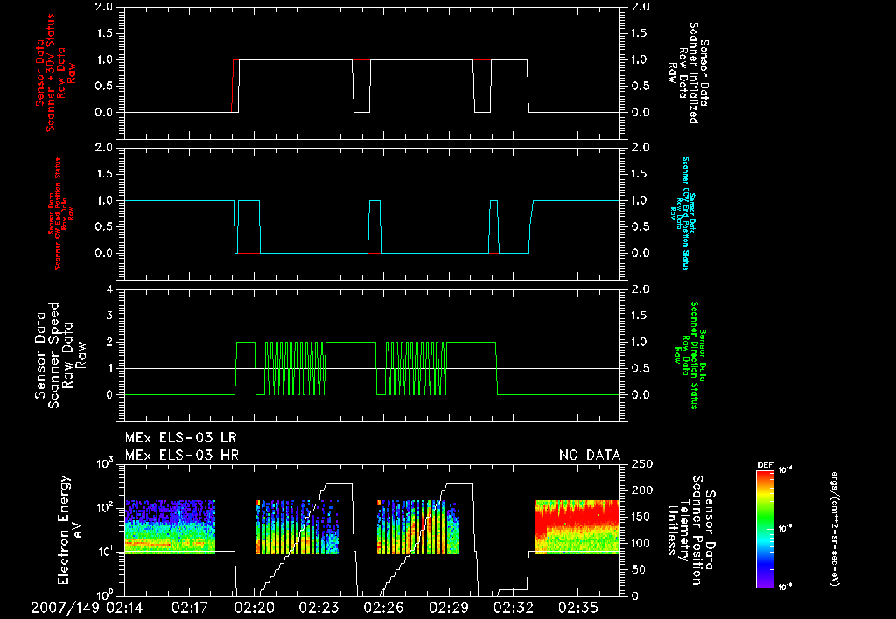Click the '4' tick on the Scanner Speed axis
The height and width of the screenshot is (619, 896).
[x=109, y=289]
